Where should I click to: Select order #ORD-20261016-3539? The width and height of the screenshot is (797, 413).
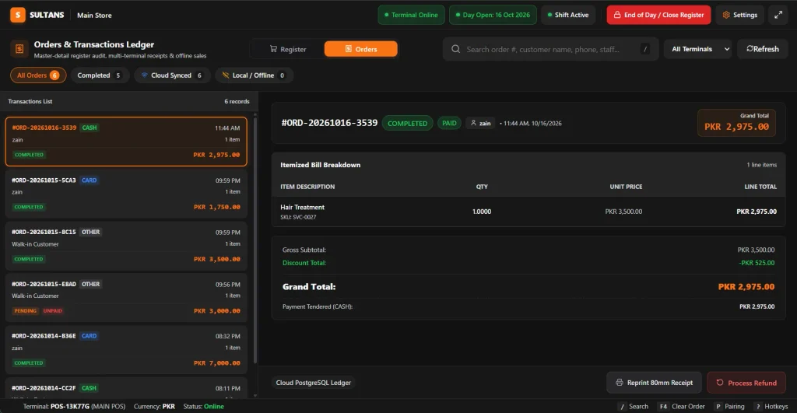click(x=126, y=142)
